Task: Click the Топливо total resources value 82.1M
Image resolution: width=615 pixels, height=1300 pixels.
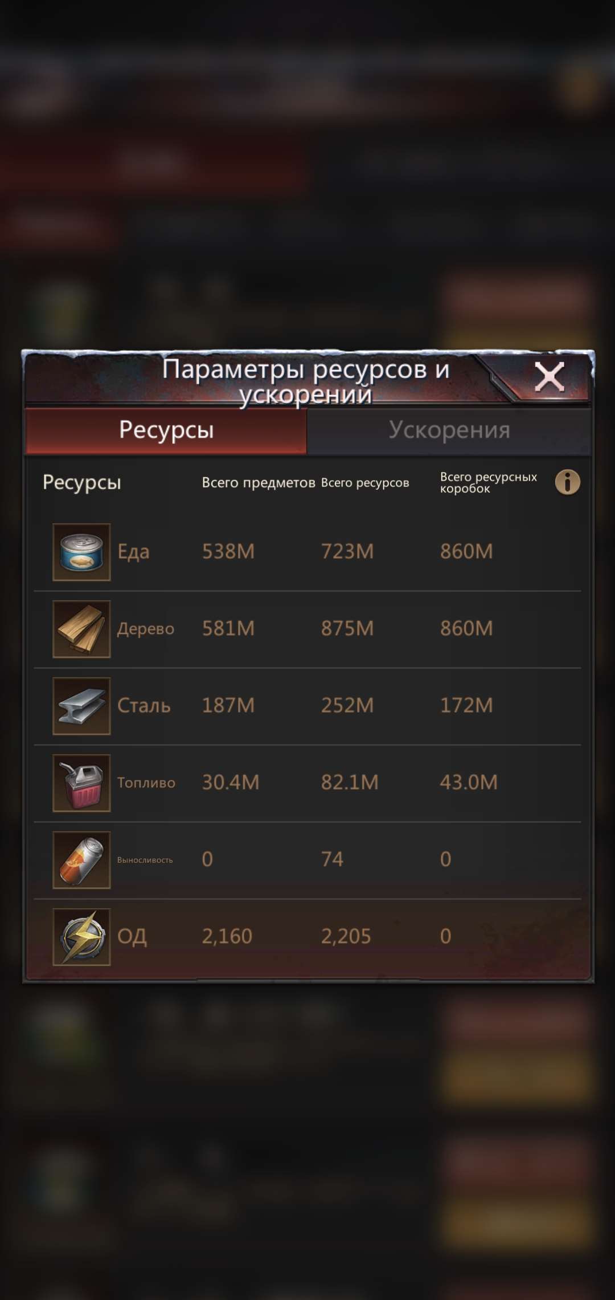Action: click(350, 782)
